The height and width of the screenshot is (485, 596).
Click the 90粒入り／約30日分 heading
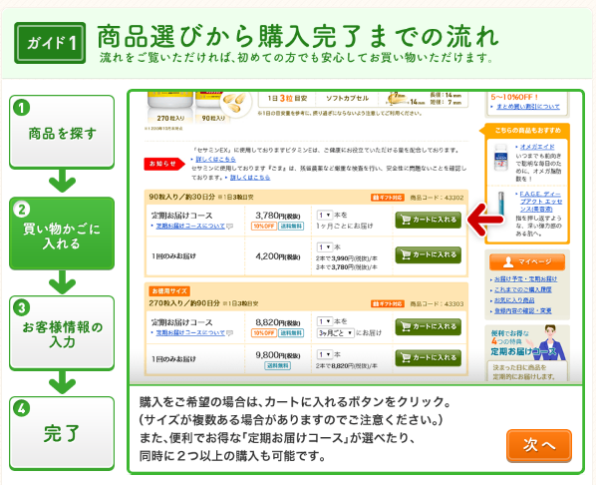tap(181, 198)
